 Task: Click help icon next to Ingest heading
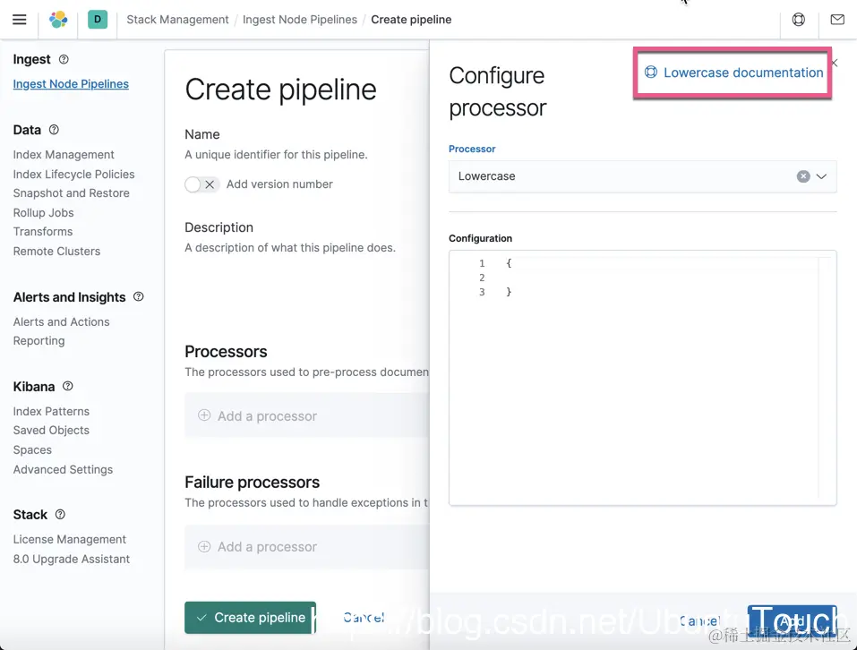64,59
